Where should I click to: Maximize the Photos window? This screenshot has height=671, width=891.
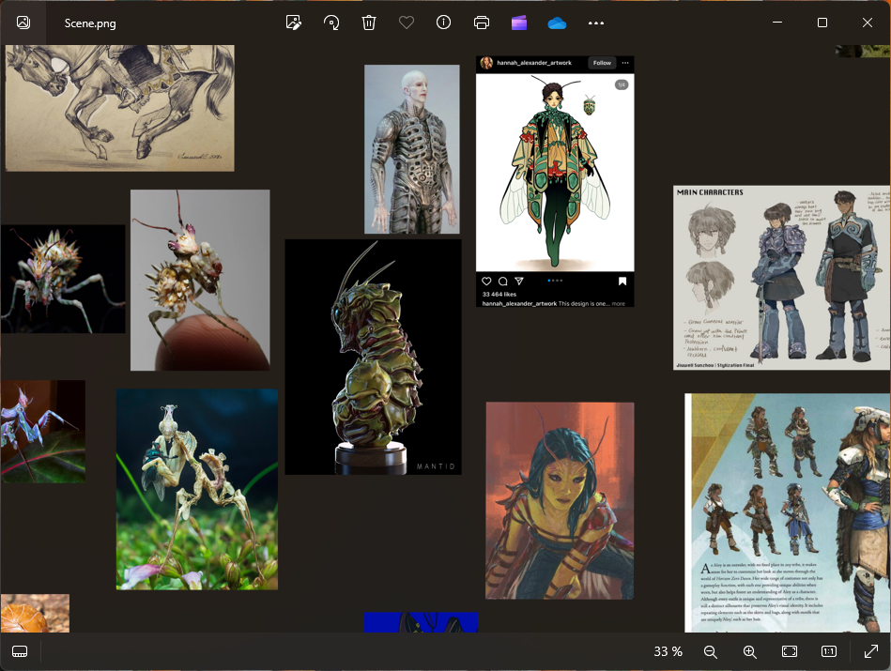coord(822,23)
